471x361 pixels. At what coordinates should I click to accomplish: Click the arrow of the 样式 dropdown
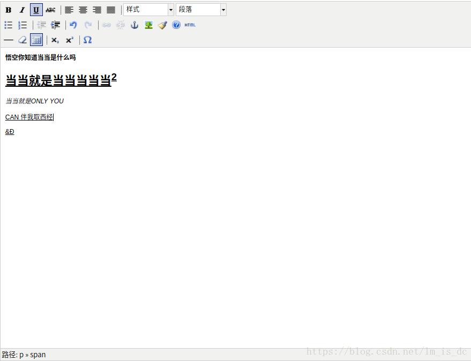170,10
